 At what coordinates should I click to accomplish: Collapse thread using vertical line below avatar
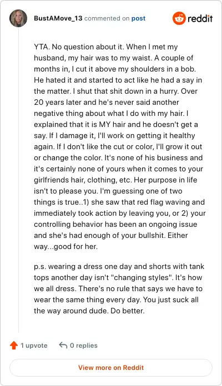click(x=18, y=180)
